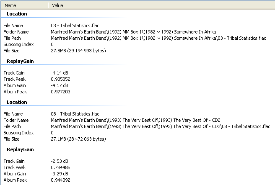Select the track peak value 0.784485
This screenshot has height=185, width=275.
(60, 167)
